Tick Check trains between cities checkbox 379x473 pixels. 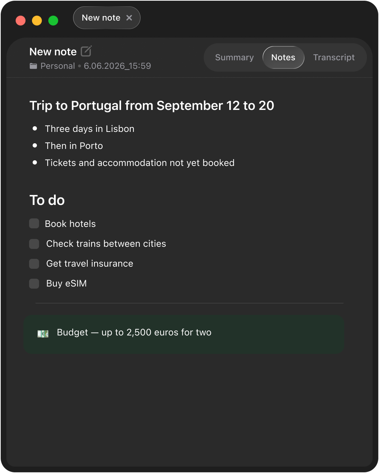(34, 244)
